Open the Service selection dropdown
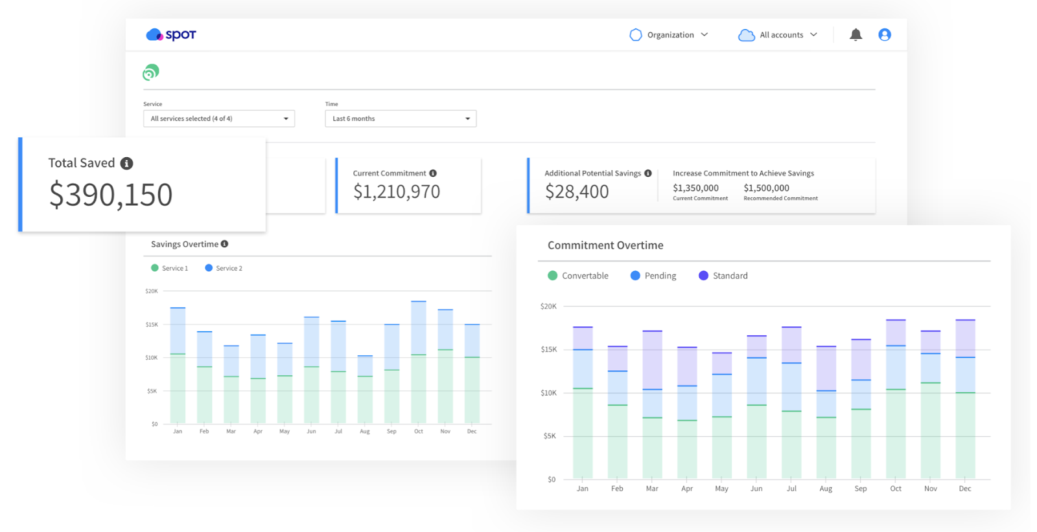 [x=218, y=118]
